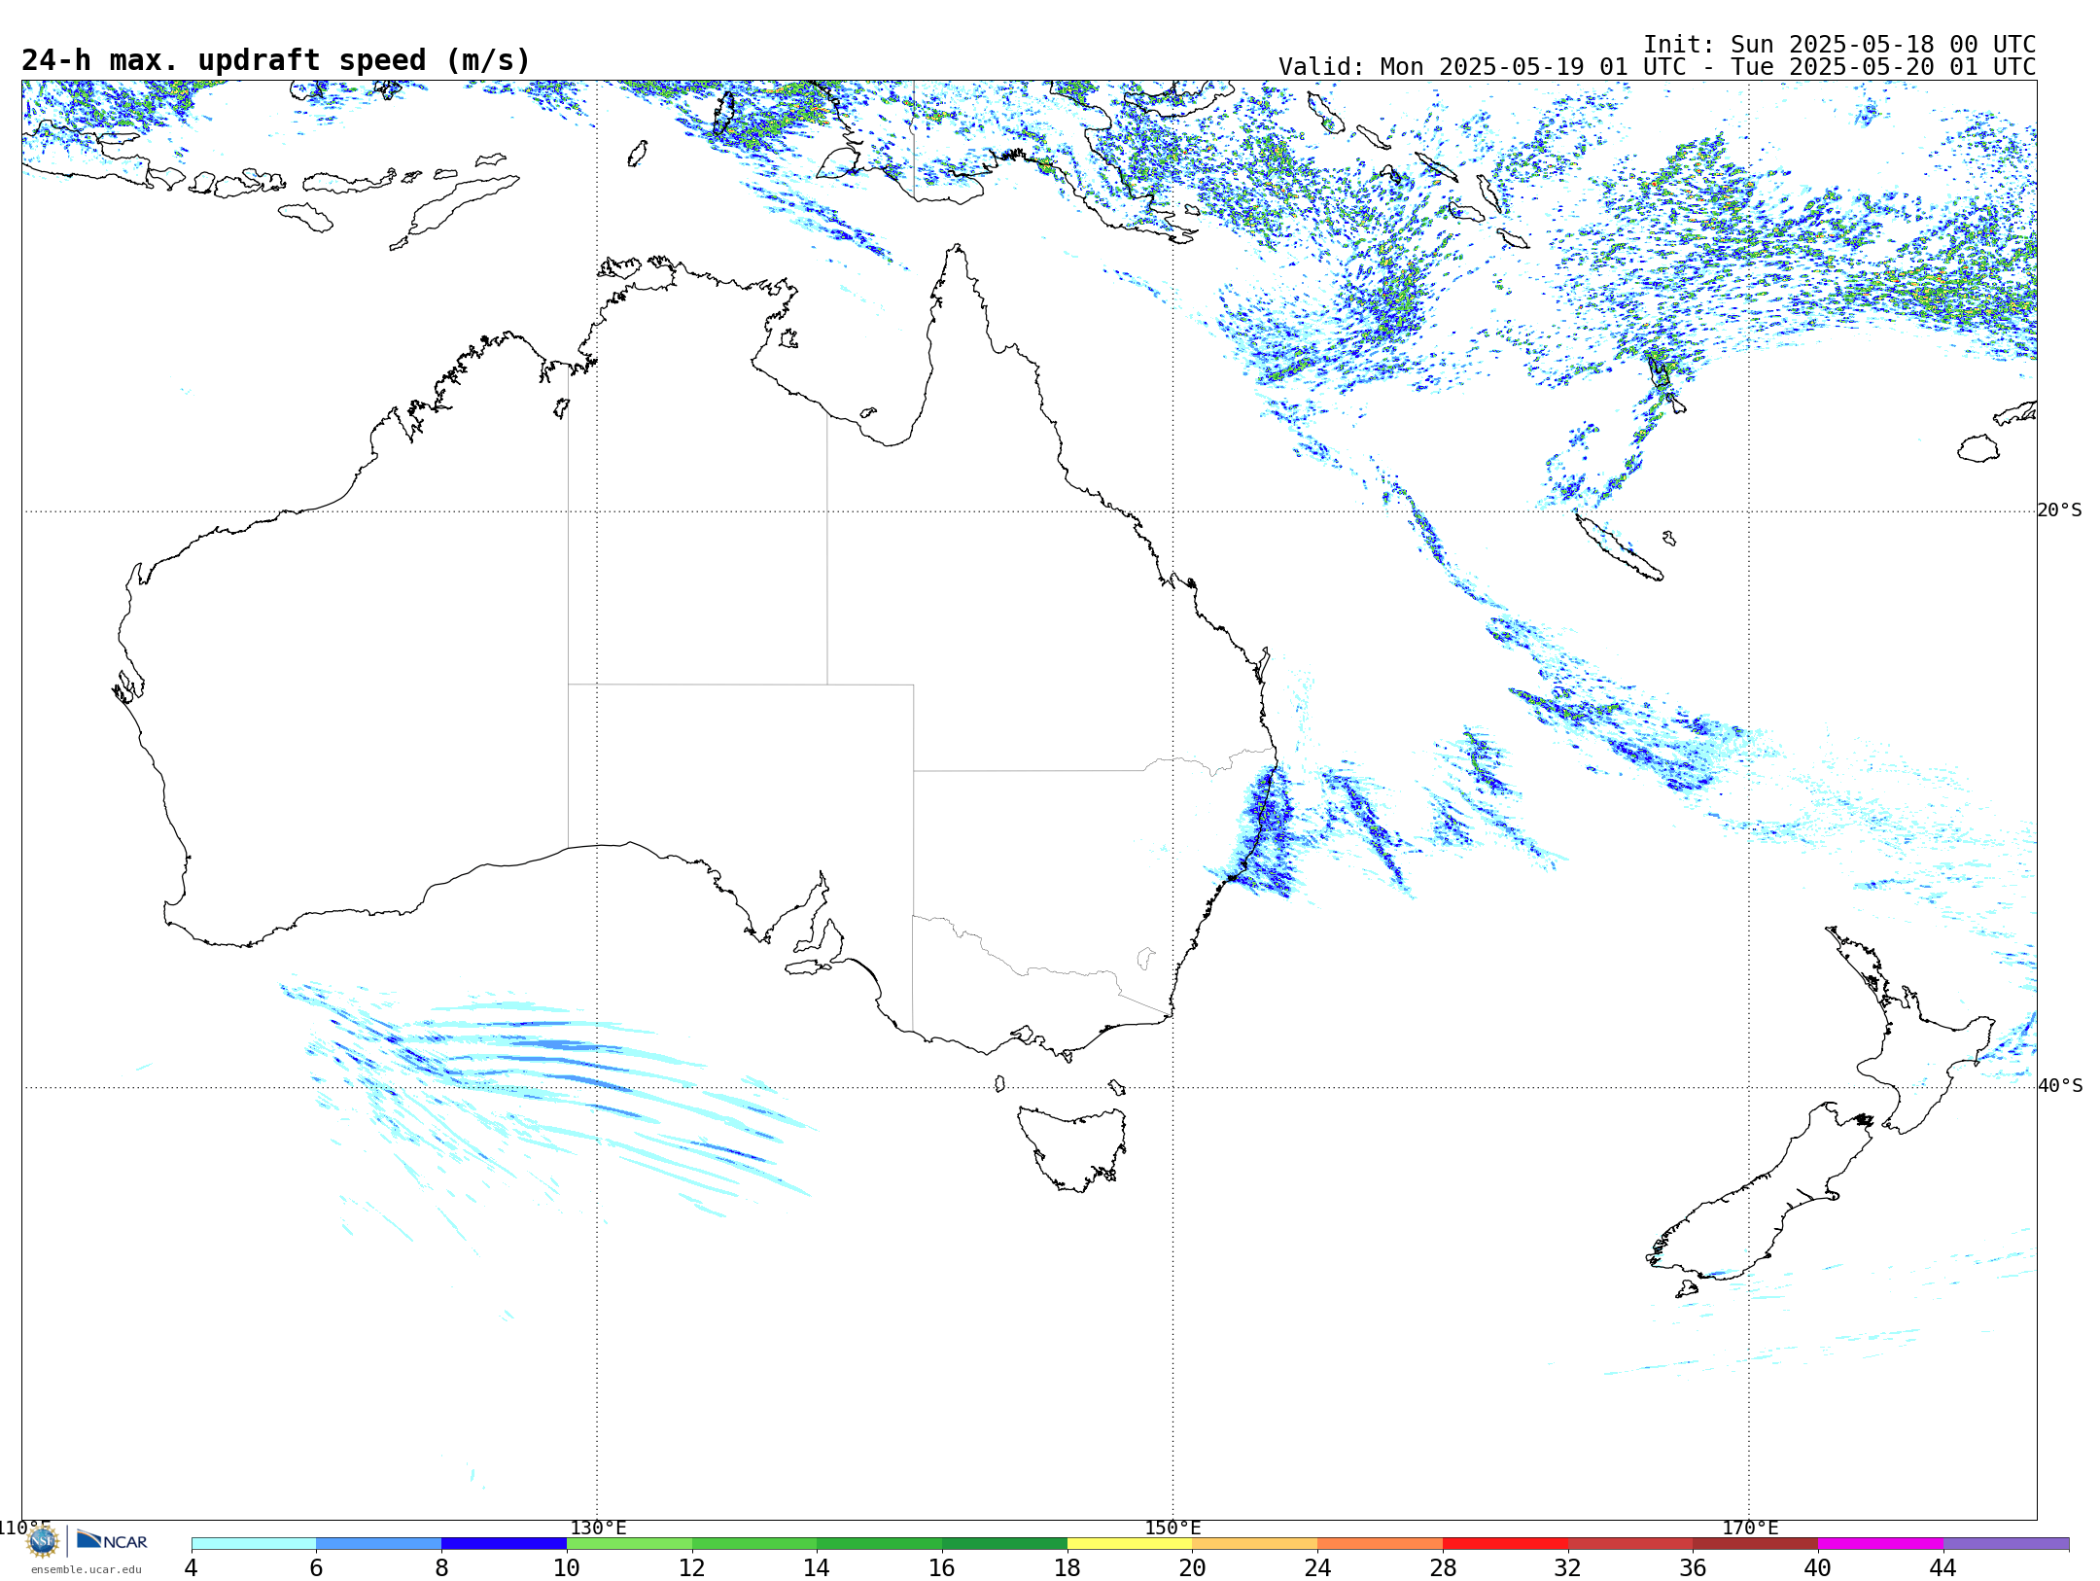Screen dimensions: 2100x1581
Task: Click the light cyan 4–6 colorbar segment
Action: [254, 1544]
